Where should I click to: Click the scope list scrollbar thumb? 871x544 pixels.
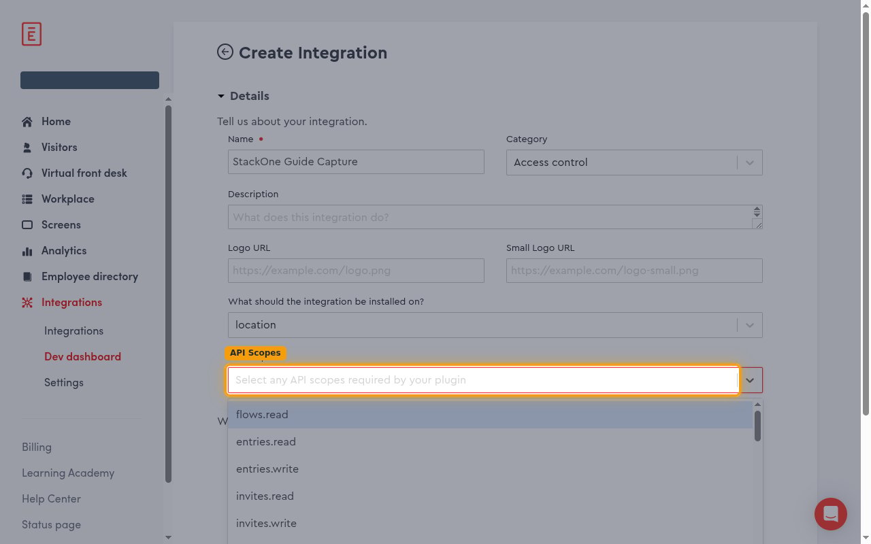pos(757,425)
